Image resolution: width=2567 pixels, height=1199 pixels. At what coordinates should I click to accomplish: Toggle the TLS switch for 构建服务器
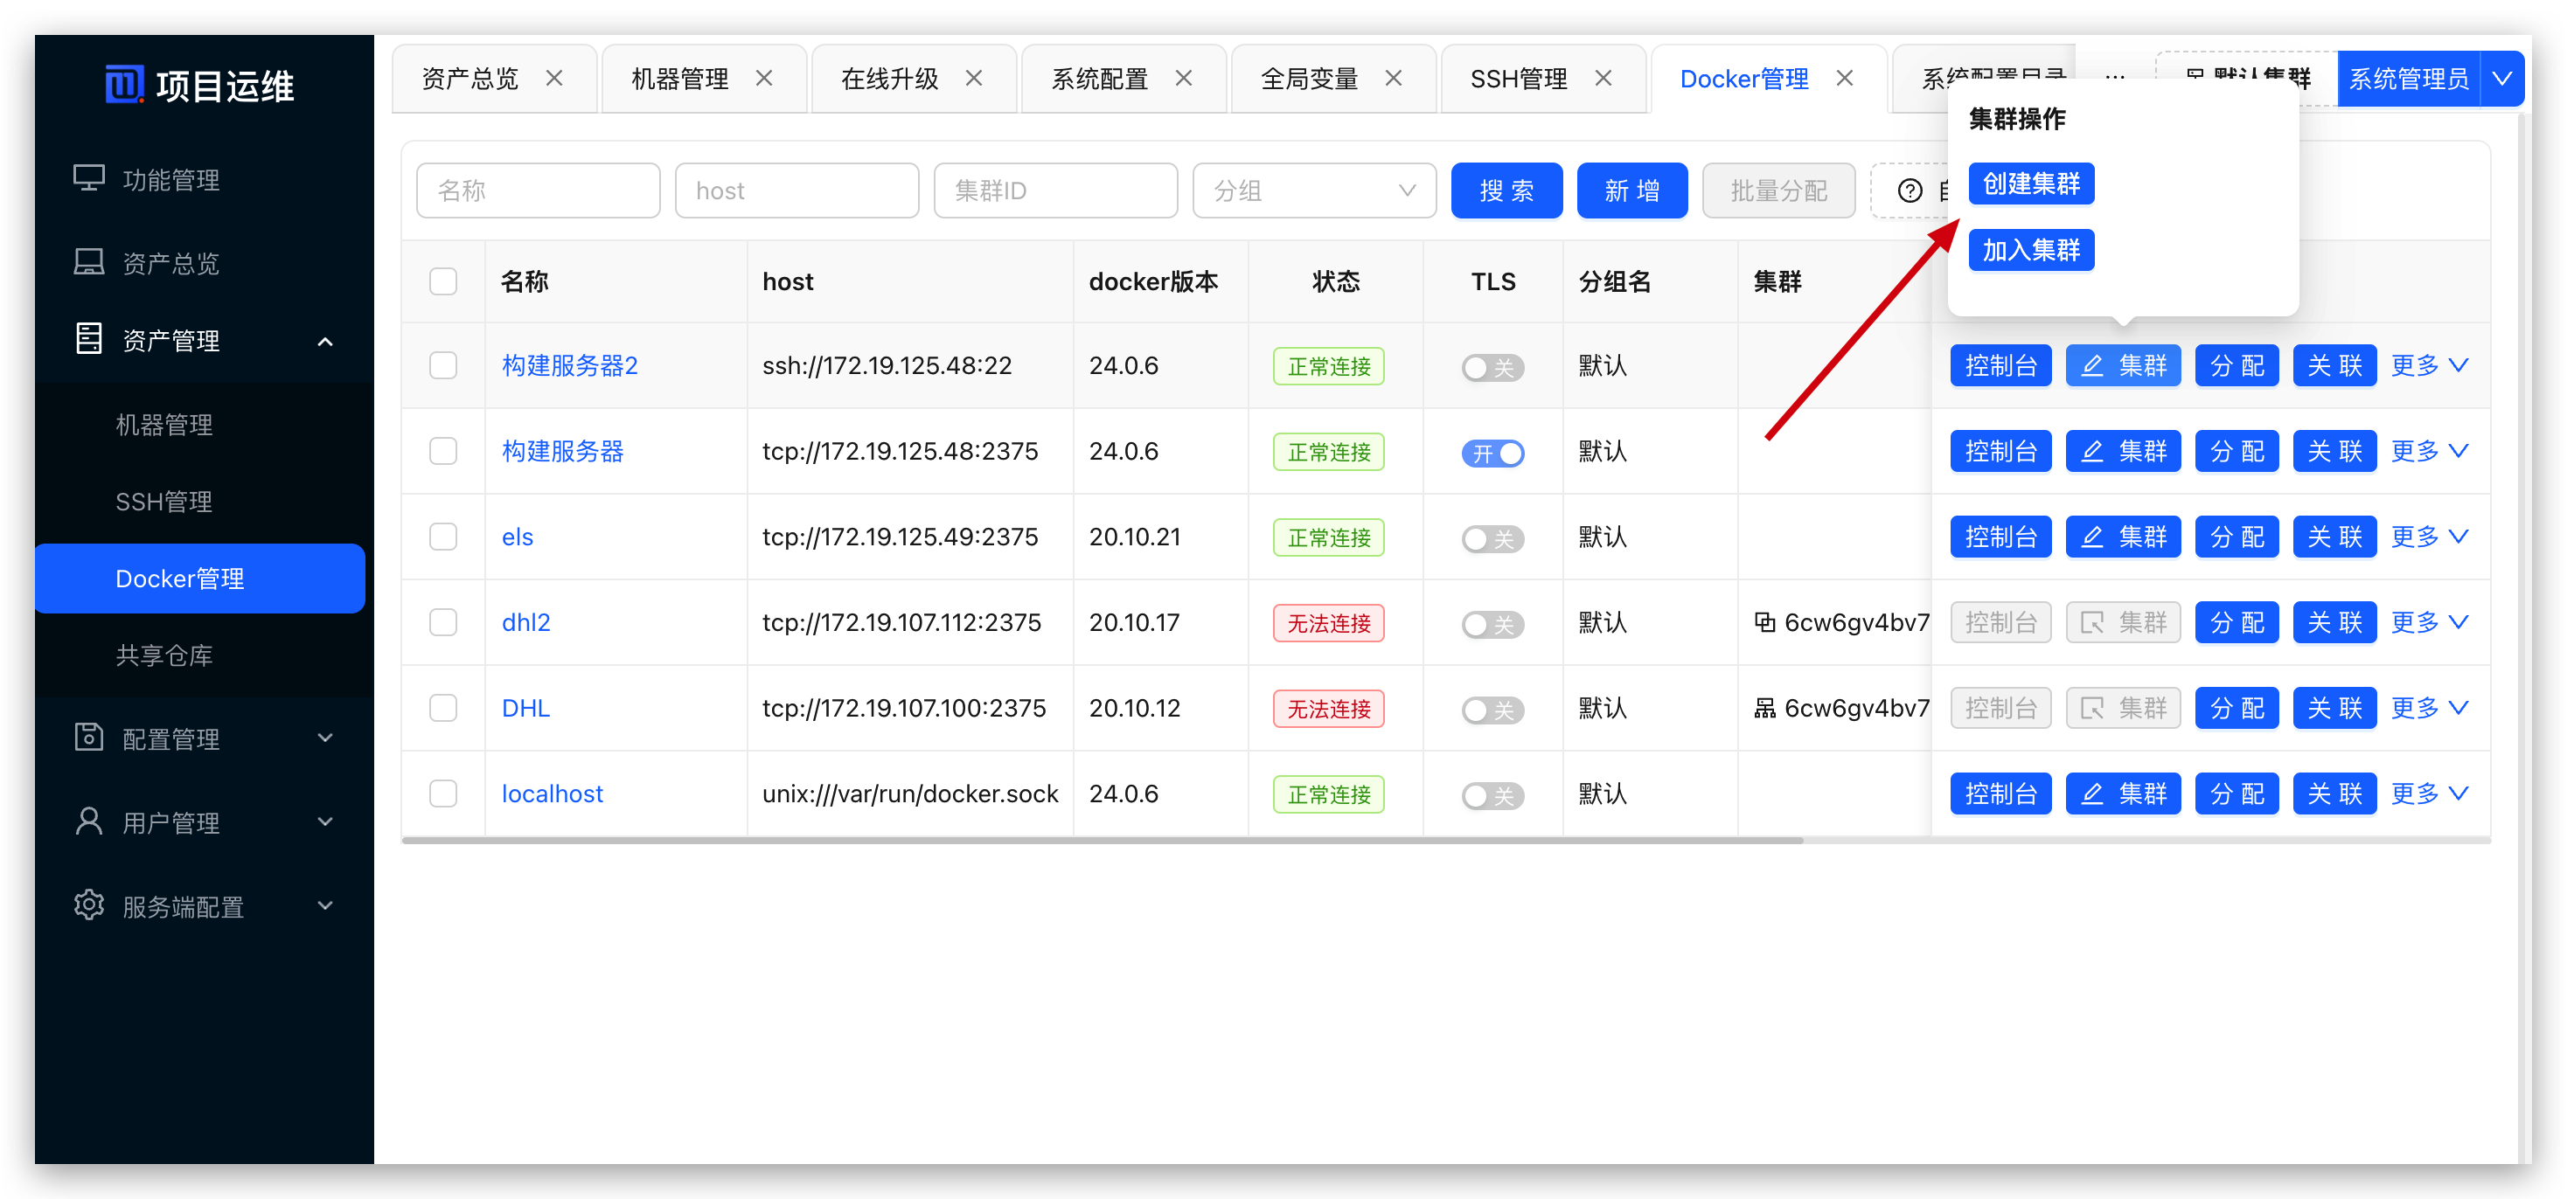coord(1492,453)
